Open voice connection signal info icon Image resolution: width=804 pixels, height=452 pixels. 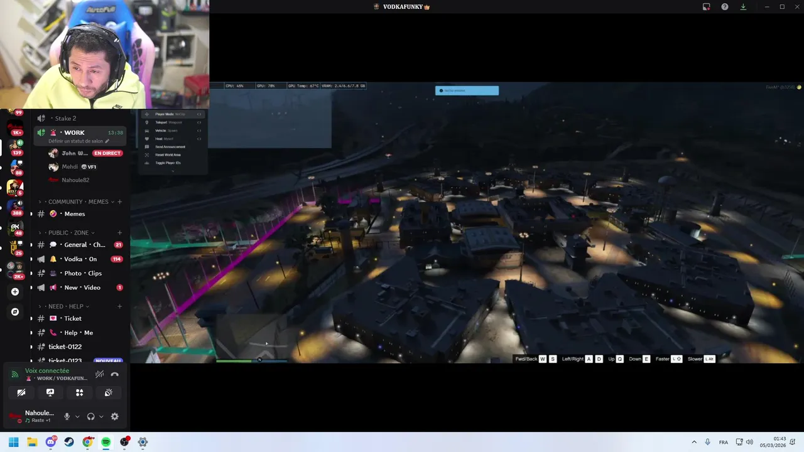[15, 374]
